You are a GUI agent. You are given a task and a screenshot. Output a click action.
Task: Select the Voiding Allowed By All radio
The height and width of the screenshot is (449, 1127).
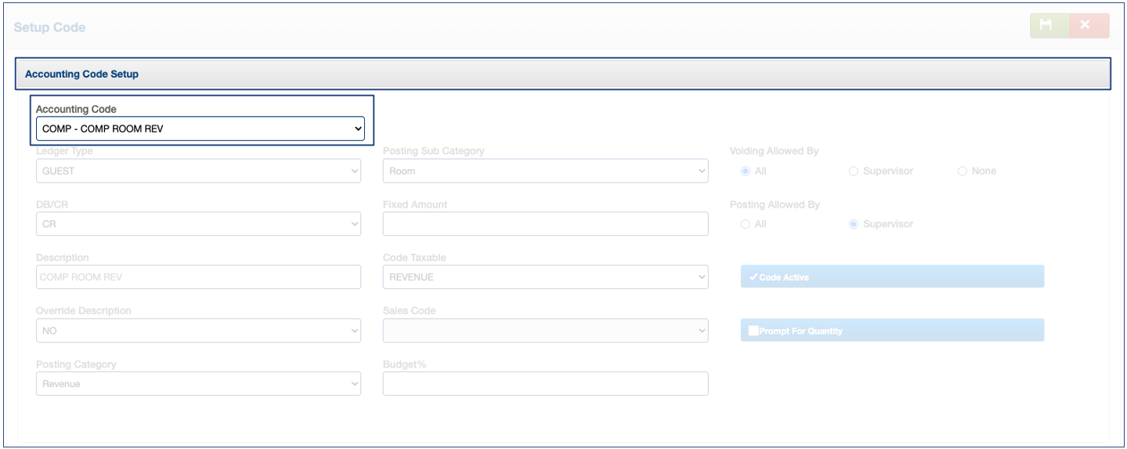tap(745, 171)
